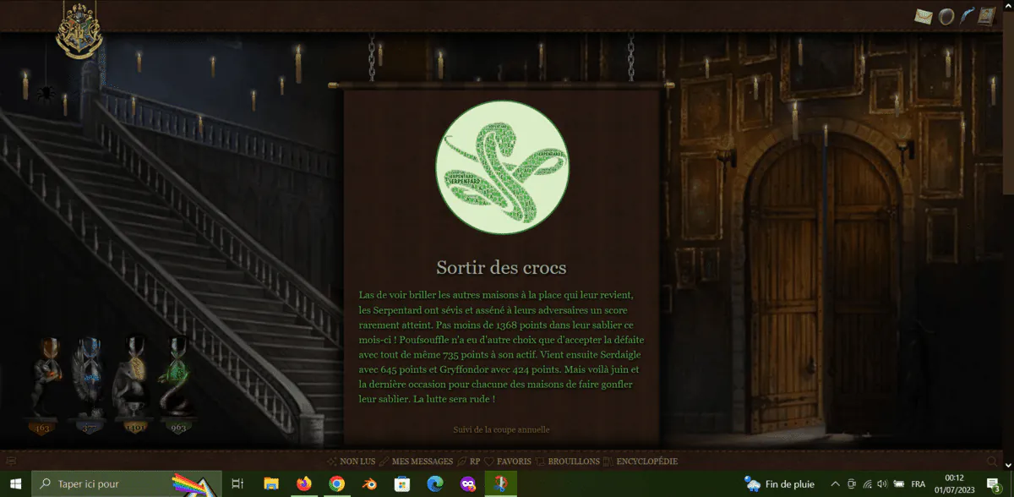Click the Slytherin score 963 badge
Screen dimensions: 1014x497
click(x=178, y=428)
